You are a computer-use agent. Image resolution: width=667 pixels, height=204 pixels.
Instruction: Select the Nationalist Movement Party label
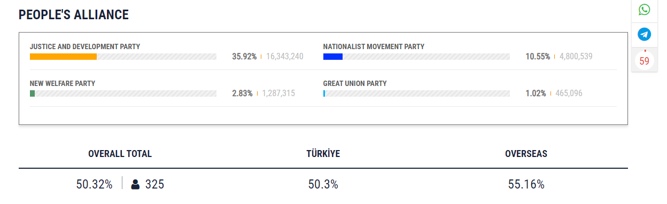pos(374,47)
